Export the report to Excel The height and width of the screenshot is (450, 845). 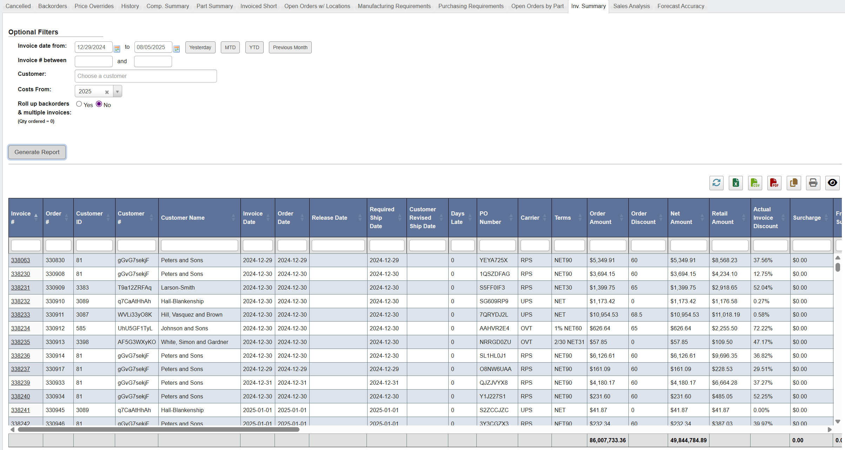[x=736, y=183]
